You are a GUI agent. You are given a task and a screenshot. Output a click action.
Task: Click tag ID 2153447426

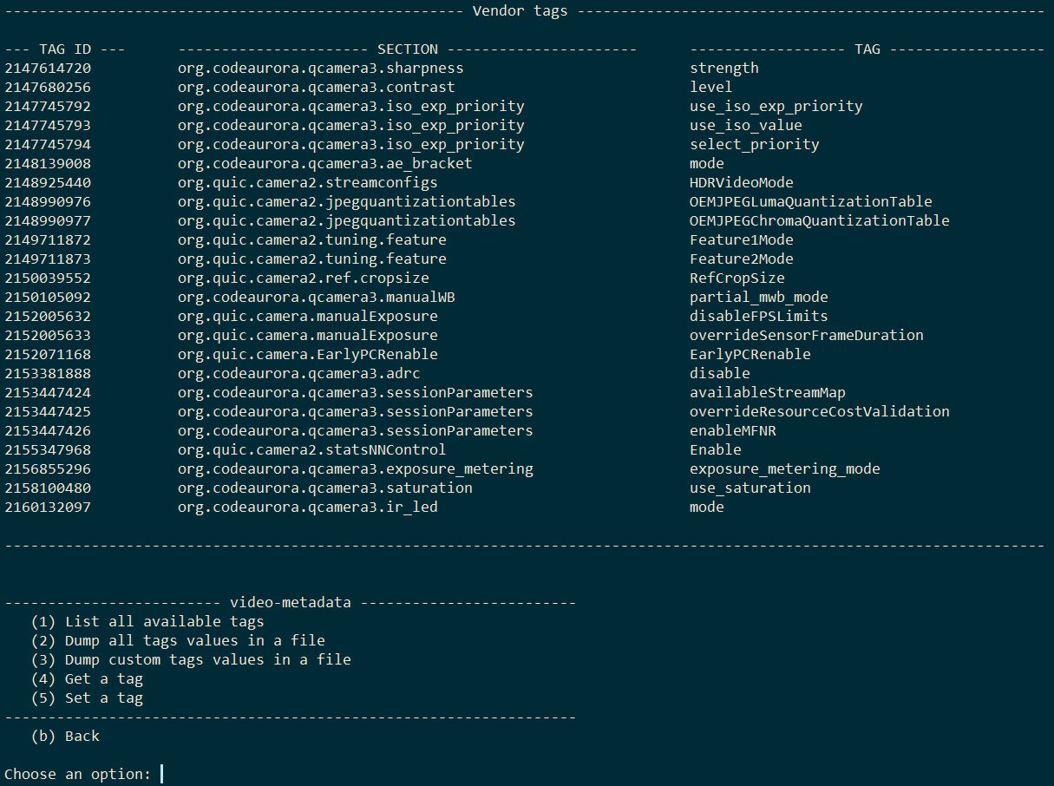point(48,430)
